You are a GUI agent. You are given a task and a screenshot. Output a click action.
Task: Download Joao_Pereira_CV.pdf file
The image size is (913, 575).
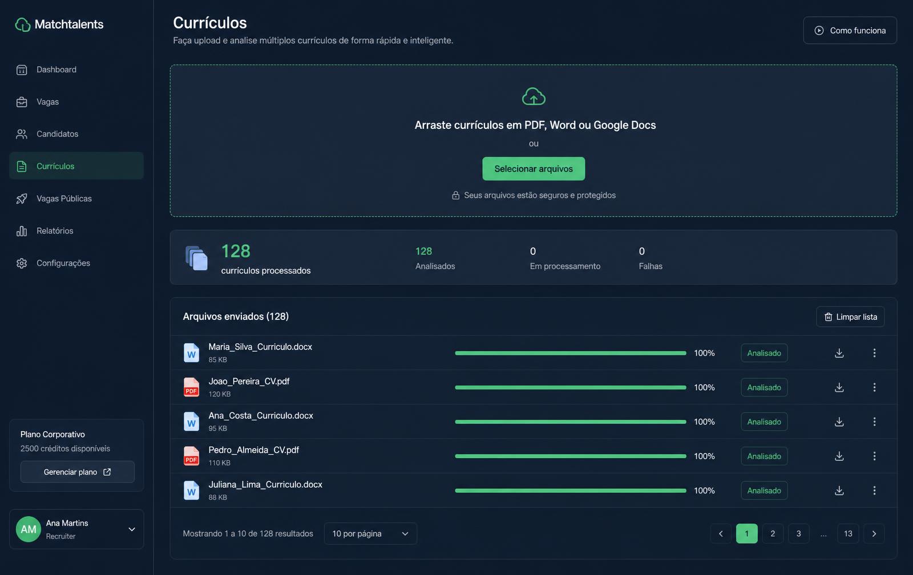pos(839,387)
